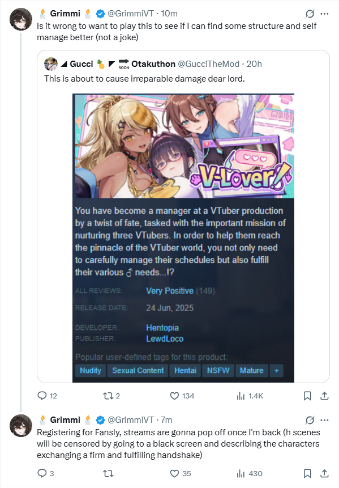Screen dimensions: 339x488
Task: Share the first tweet via share icon
Action: 324,396
